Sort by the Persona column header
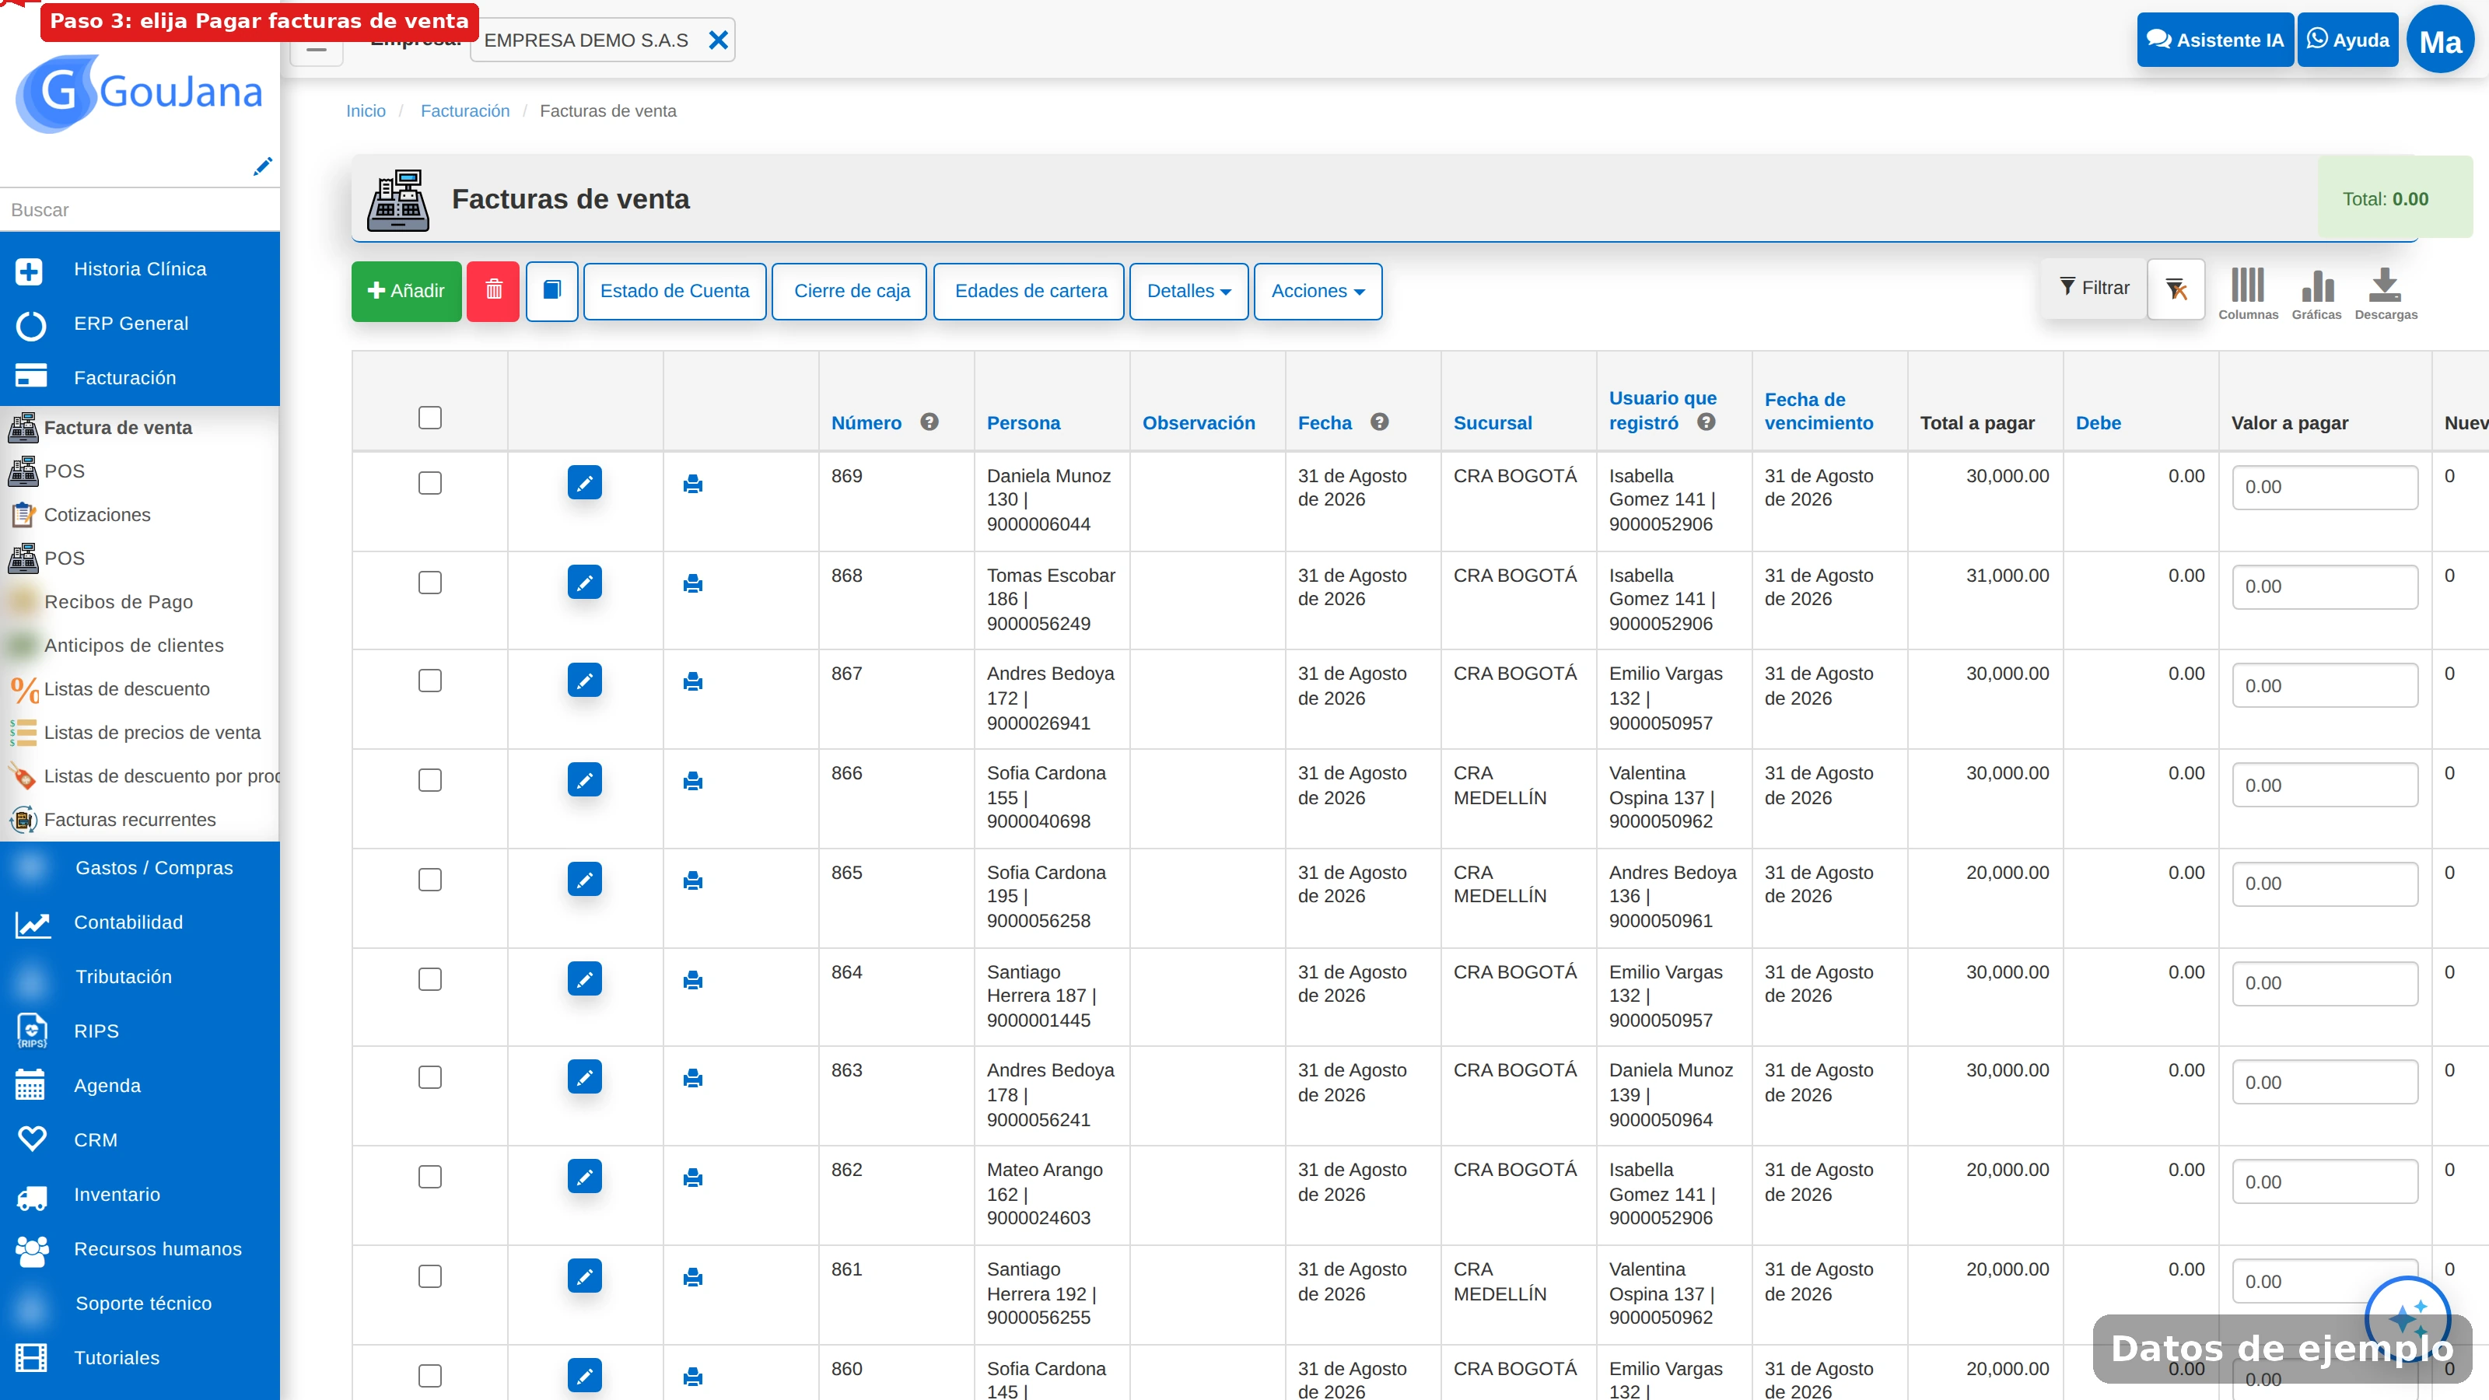 pyautogui.click(x=1024, y=423)
